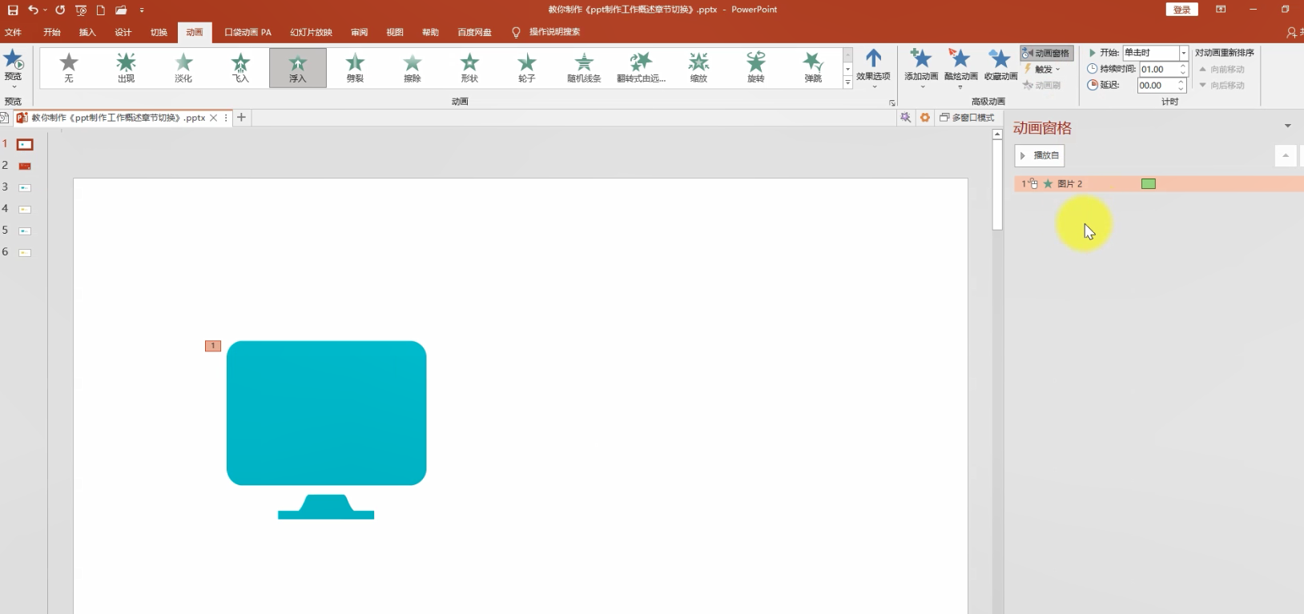Screen dimensions: 1304x614
Task: Click the green timing bar of 图片 2
Action: tap(1149, 184)
